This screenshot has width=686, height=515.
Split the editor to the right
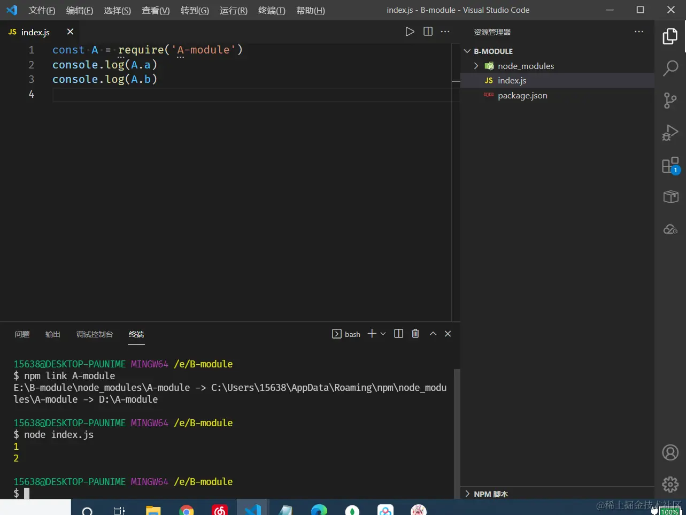pos(428,32)
